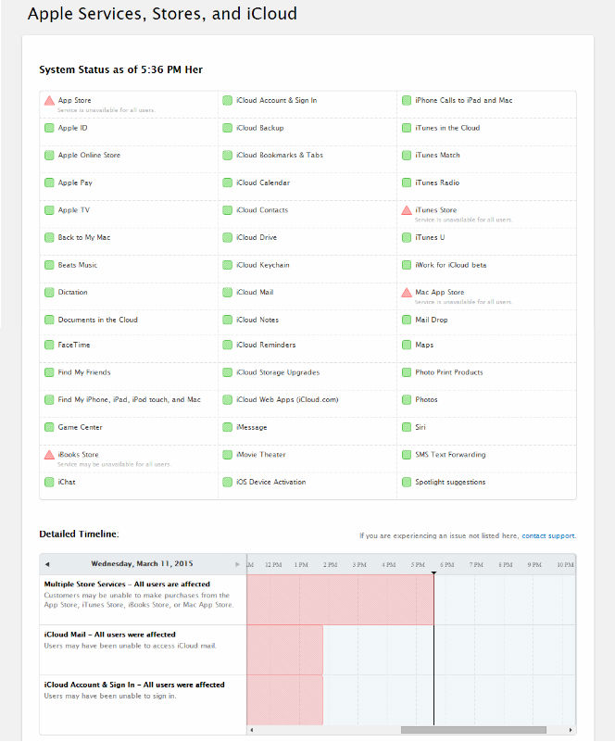The height and width of the screenshot is (742, 615).
Task: Select the iCloud Account & Sign In timeline entry
Action: click(143, 700)
